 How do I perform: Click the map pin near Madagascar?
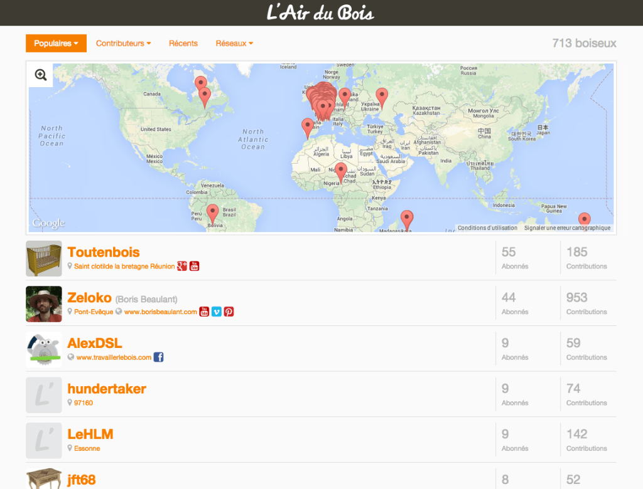[407, 220]
